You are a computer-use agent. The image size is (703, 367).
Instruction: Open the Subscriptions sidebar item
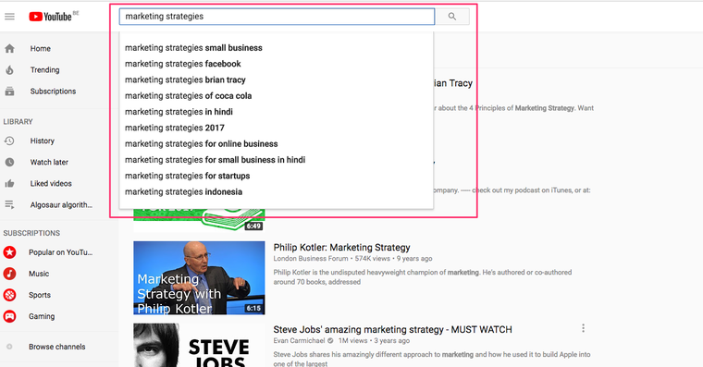53,91
